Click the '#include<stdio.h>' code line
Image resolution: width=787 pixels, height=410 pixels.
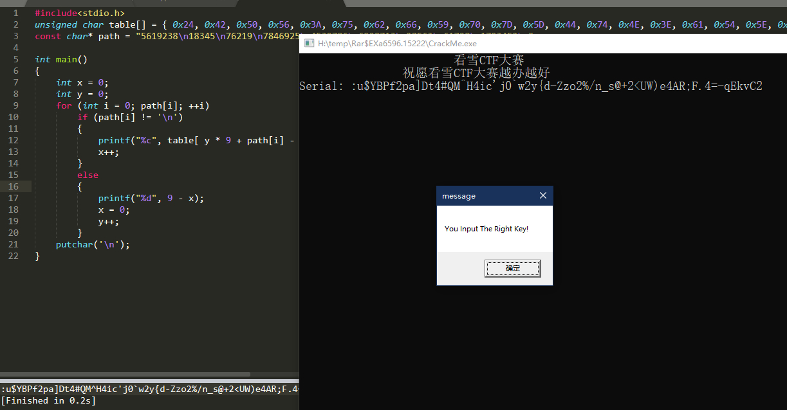[x=80, y=13]
